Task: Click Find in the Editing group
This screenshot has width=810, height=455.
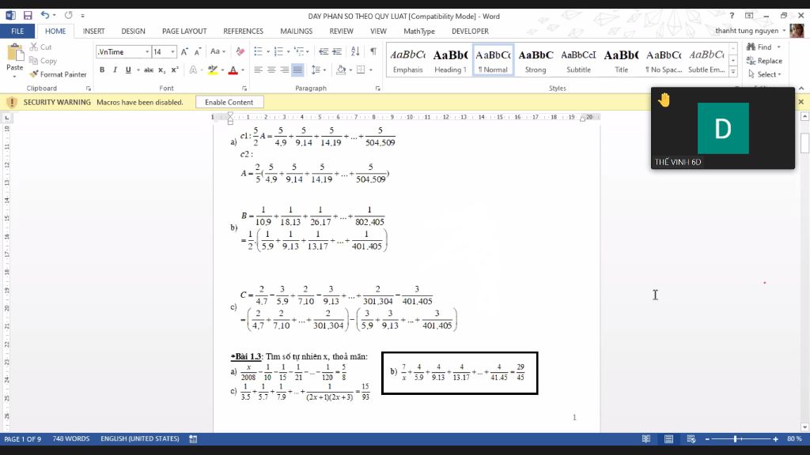Action: pos(763,47)
